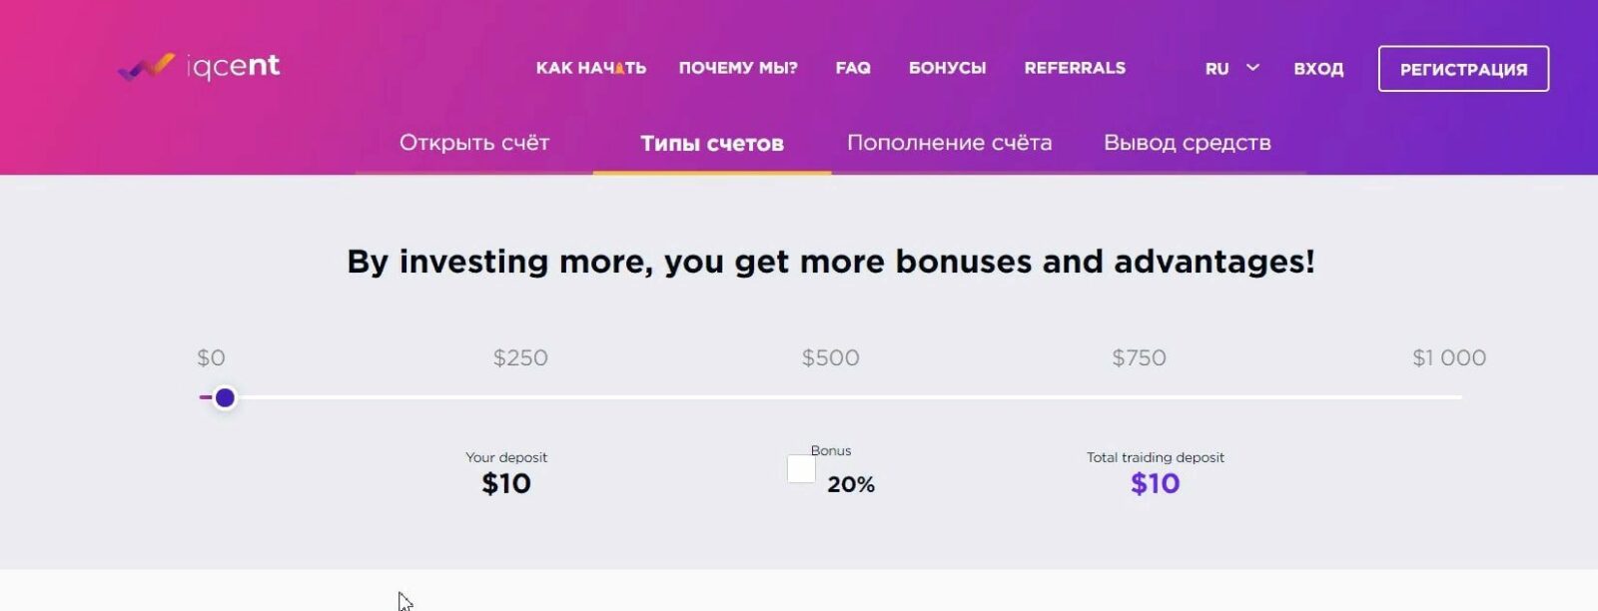Open the БОНУСЫ menu item

coord(947,68)
